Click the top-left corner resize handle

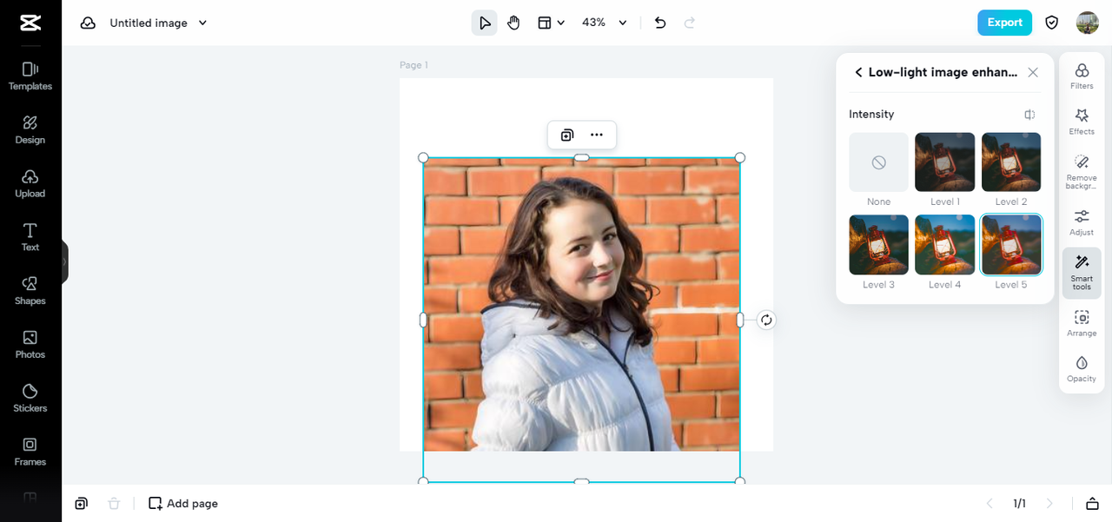(x=423, y=157)
